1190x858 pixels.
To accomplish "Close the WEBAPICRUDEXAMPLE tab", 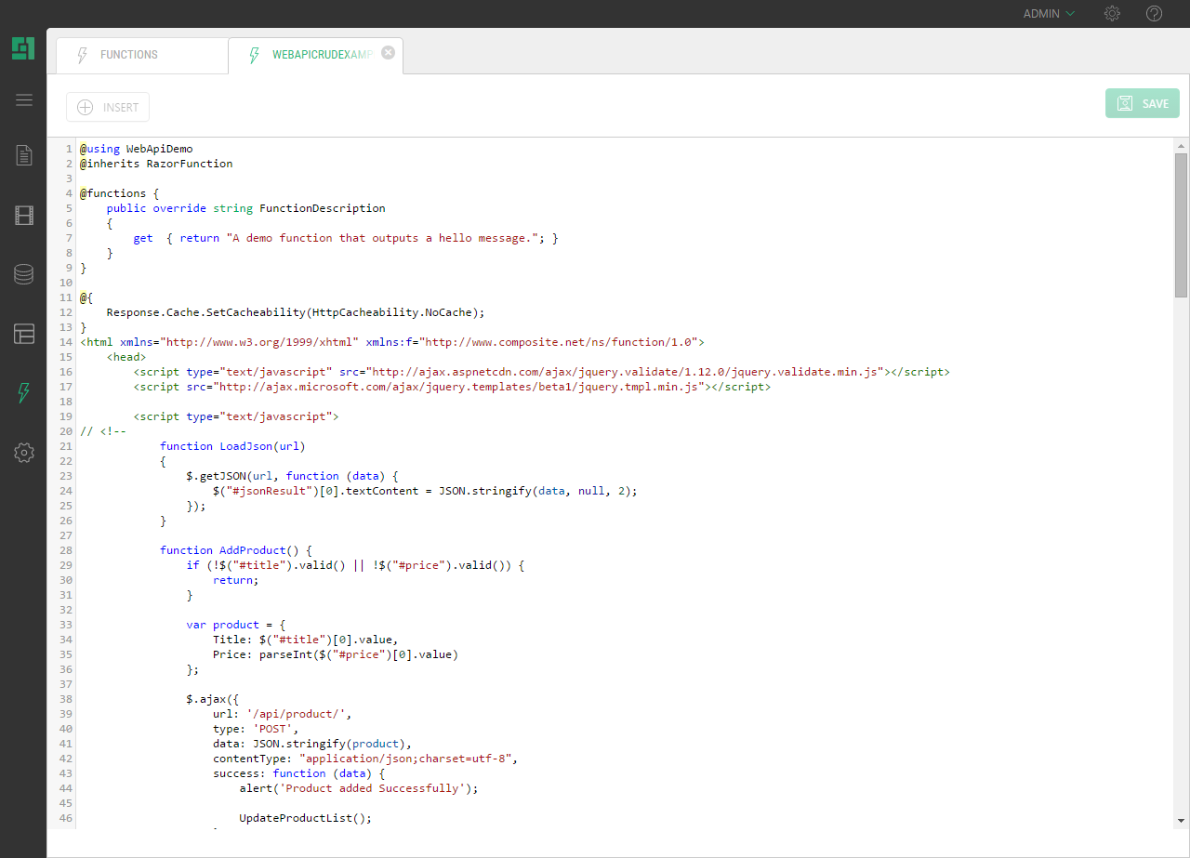I will point(389,53).
